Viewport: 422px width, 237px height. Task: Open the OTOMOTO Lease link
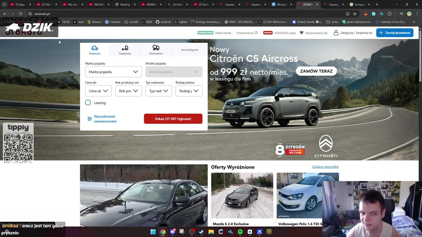pos(285,33)
